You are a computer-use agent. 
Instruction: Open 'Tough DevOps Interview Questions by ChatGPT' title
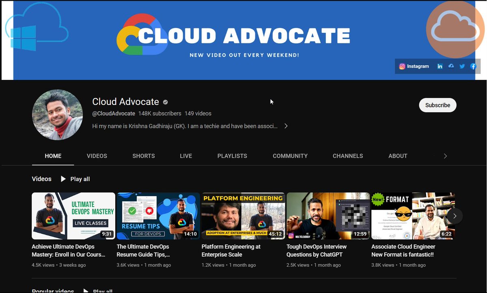tap(317, 250)
